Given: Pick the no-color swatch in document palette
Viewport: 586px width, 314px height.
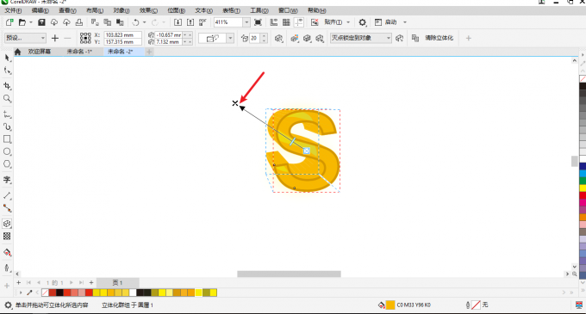Looking at the screenshot, I should [45, 292].
